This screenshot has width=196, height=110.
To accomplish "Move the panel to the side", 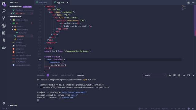I will tap(189, 75).
